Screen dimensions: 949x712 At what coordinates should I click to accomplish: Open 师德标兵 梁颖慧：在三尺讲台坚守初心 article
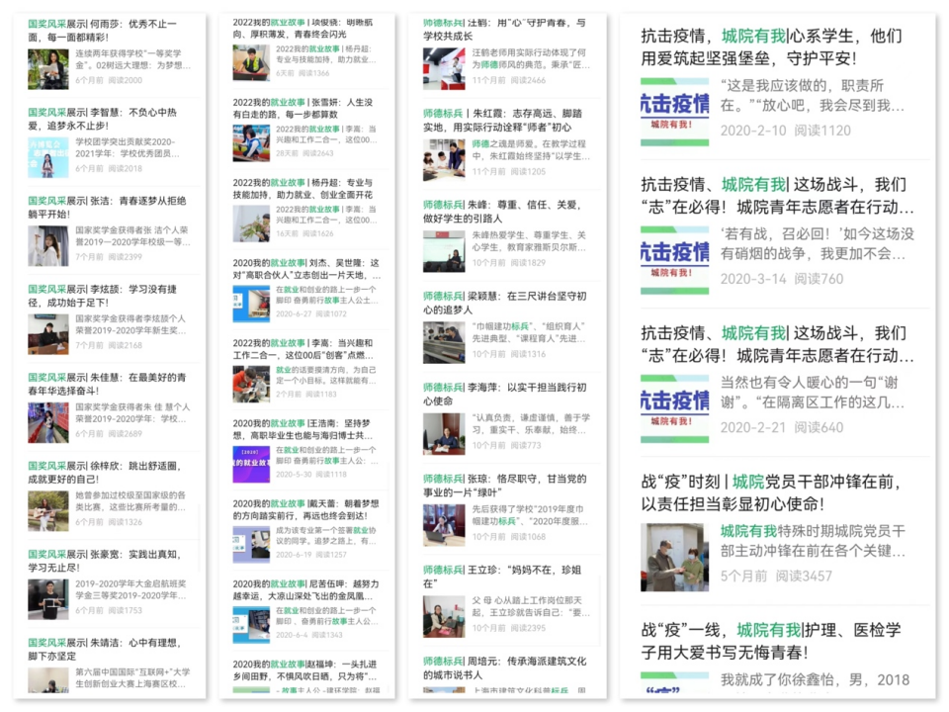coord(505,303)
